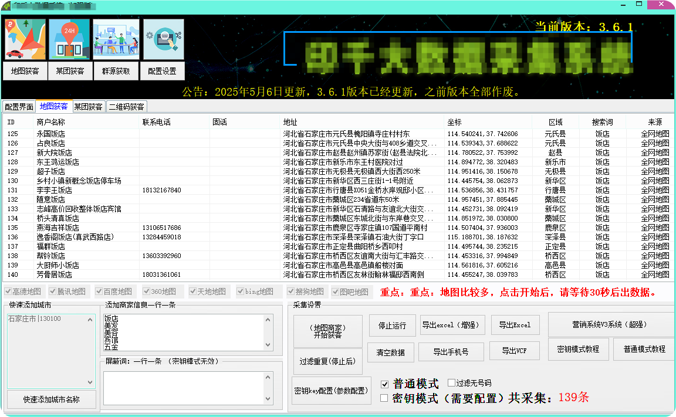Click the keyword box scroll up arrow
This screenshot has height=417, width=676.
coord(268,320)
